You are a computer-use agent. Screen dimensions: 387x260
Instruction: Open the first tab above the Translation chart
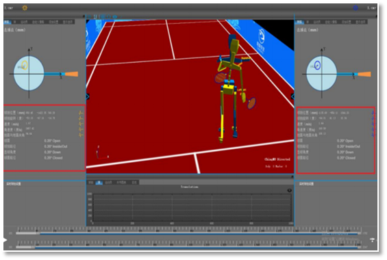coord(91,183)
